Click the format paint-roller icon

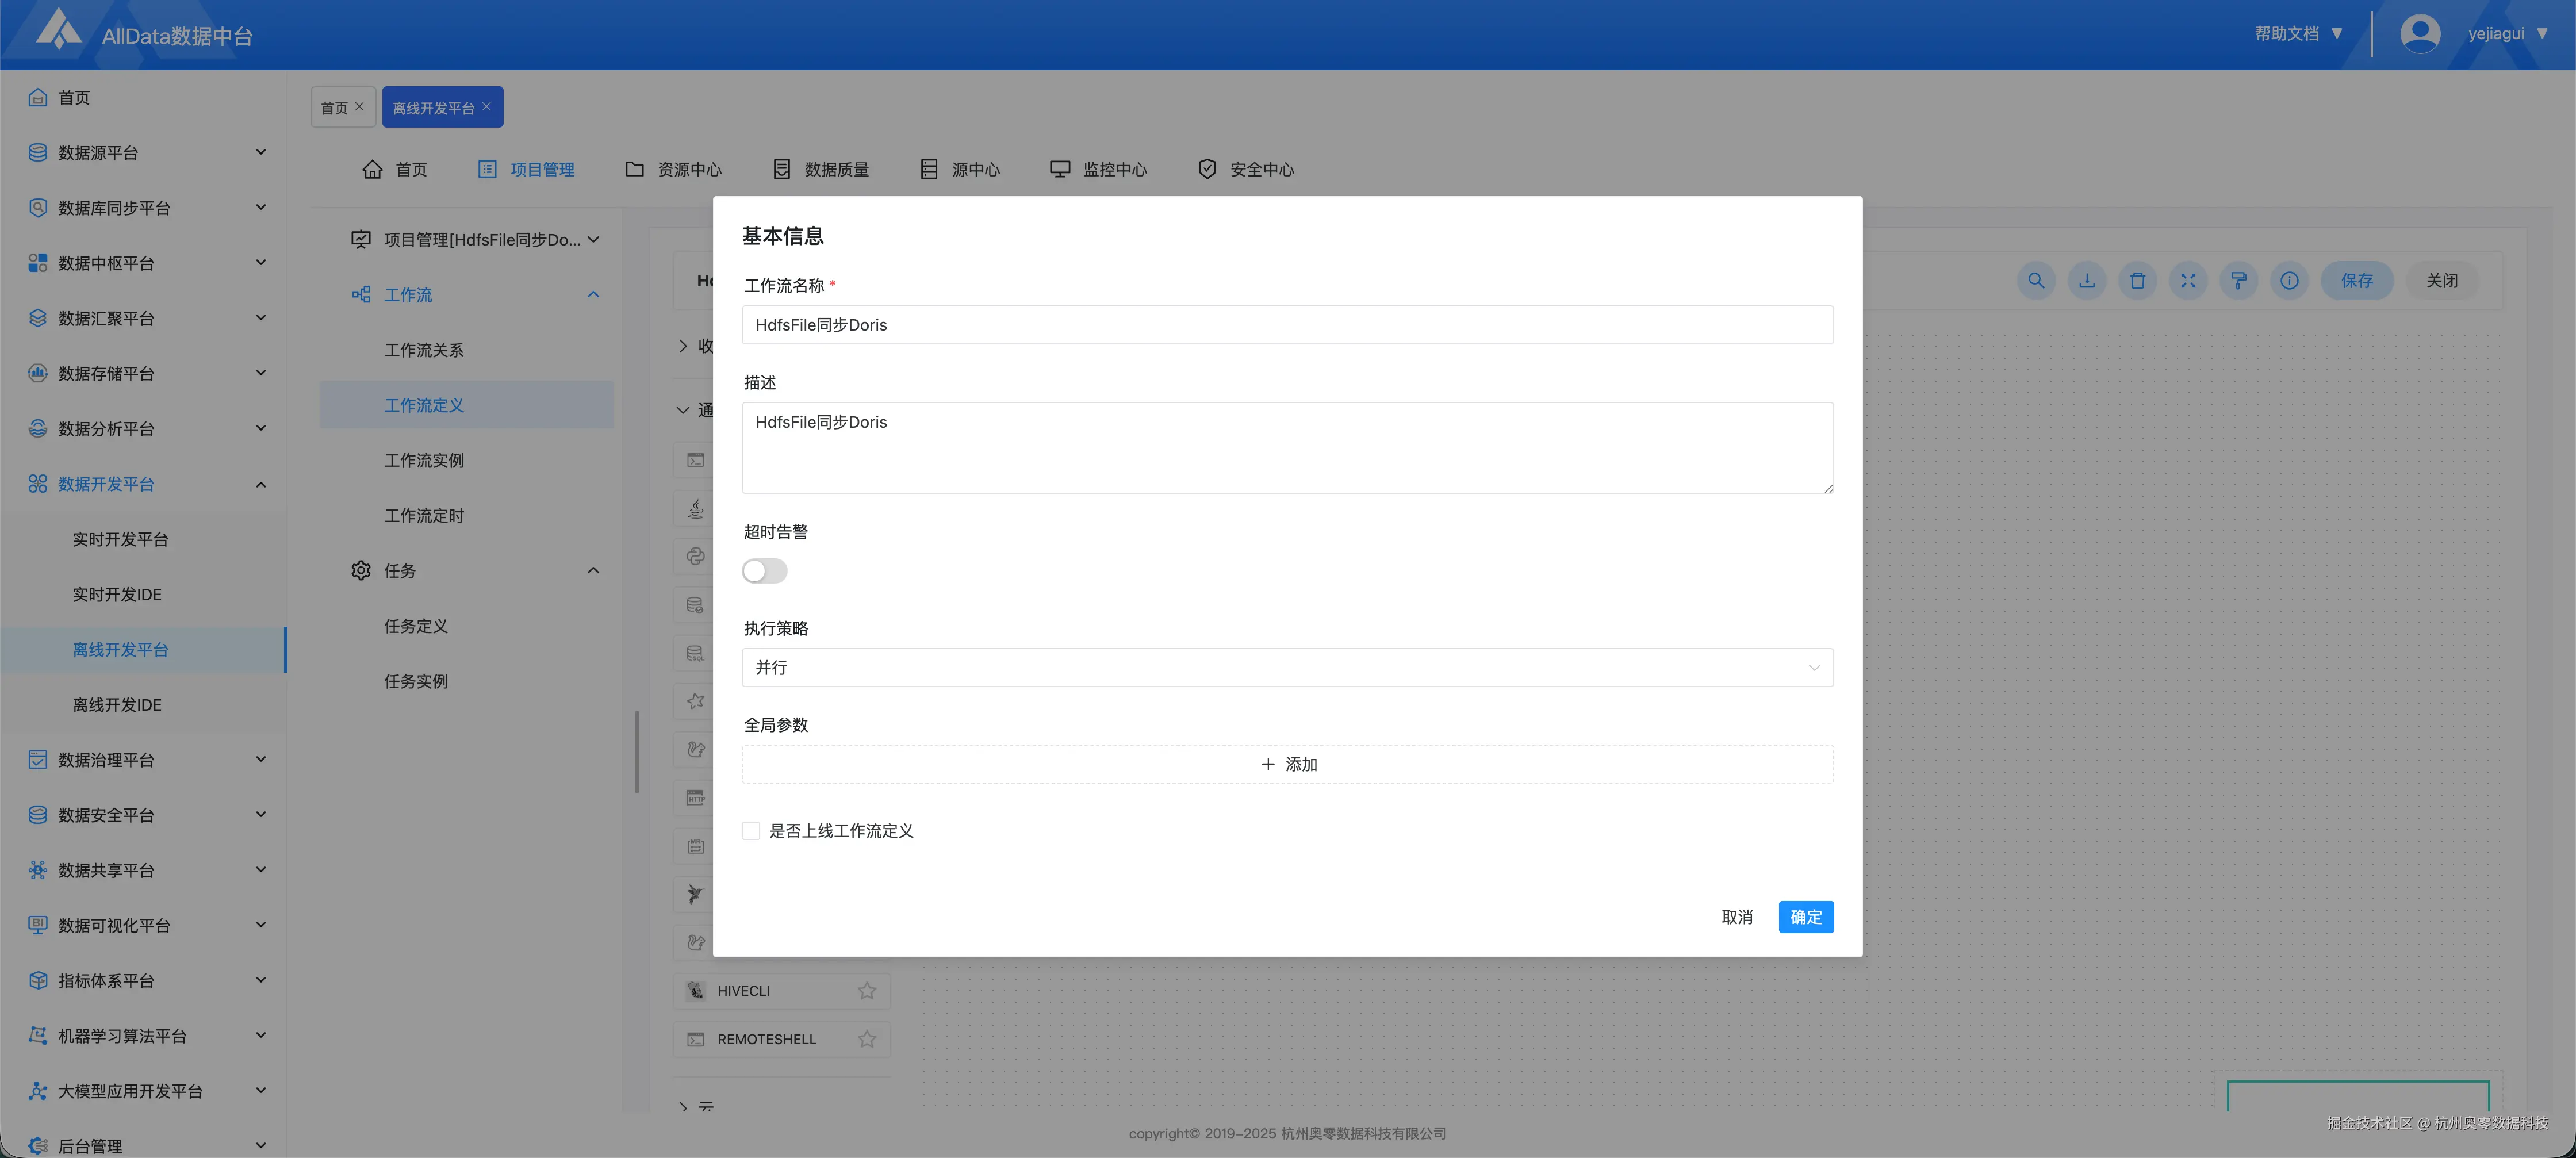click(2238, 281)
